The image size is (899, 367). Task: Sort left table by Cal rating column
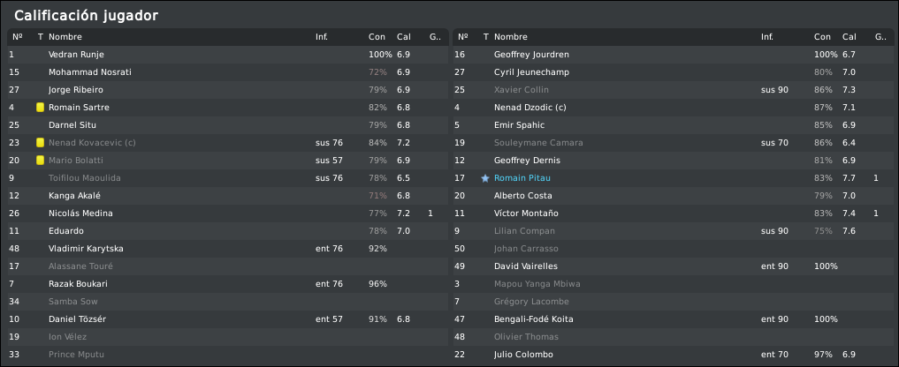(x=404, y=37)
